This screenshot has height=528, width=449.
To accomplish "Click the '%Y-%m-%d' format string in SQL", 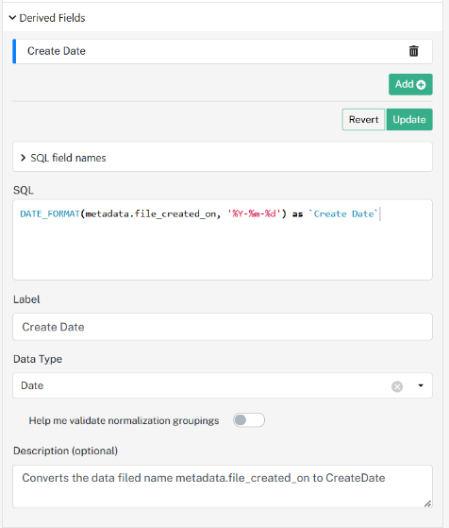I will point(254,213).
